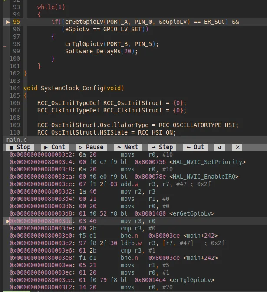Step over using the Next button

(128, 147)
